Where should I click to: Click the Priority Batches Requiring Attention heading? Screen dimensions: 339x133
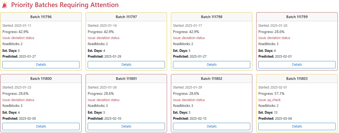(x=65, y=5)
